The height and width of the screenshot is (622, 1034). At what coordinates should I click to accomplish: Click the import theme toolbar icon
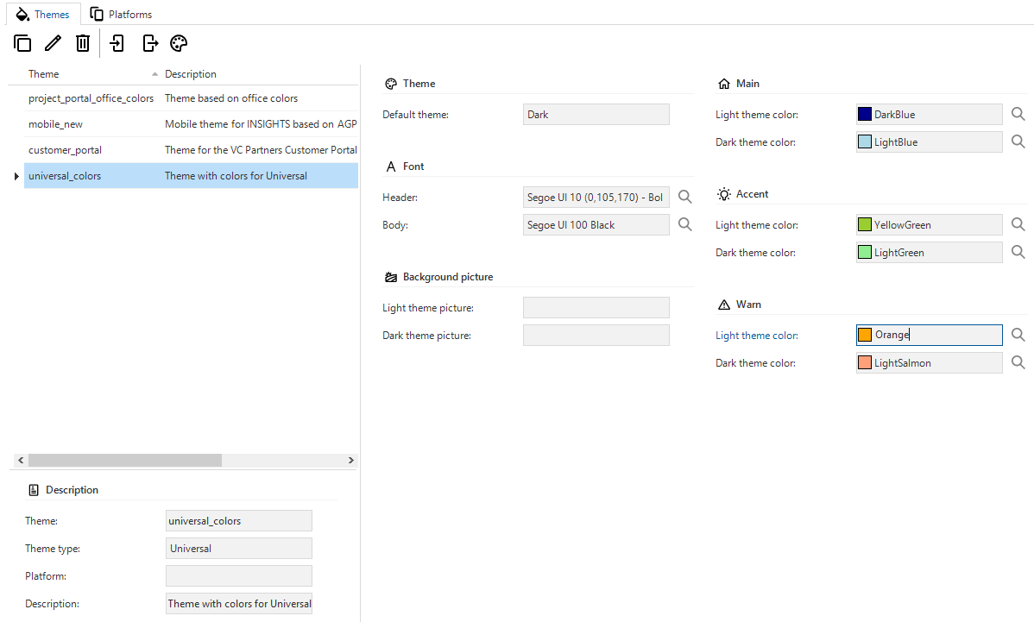[x=117, y=43]
